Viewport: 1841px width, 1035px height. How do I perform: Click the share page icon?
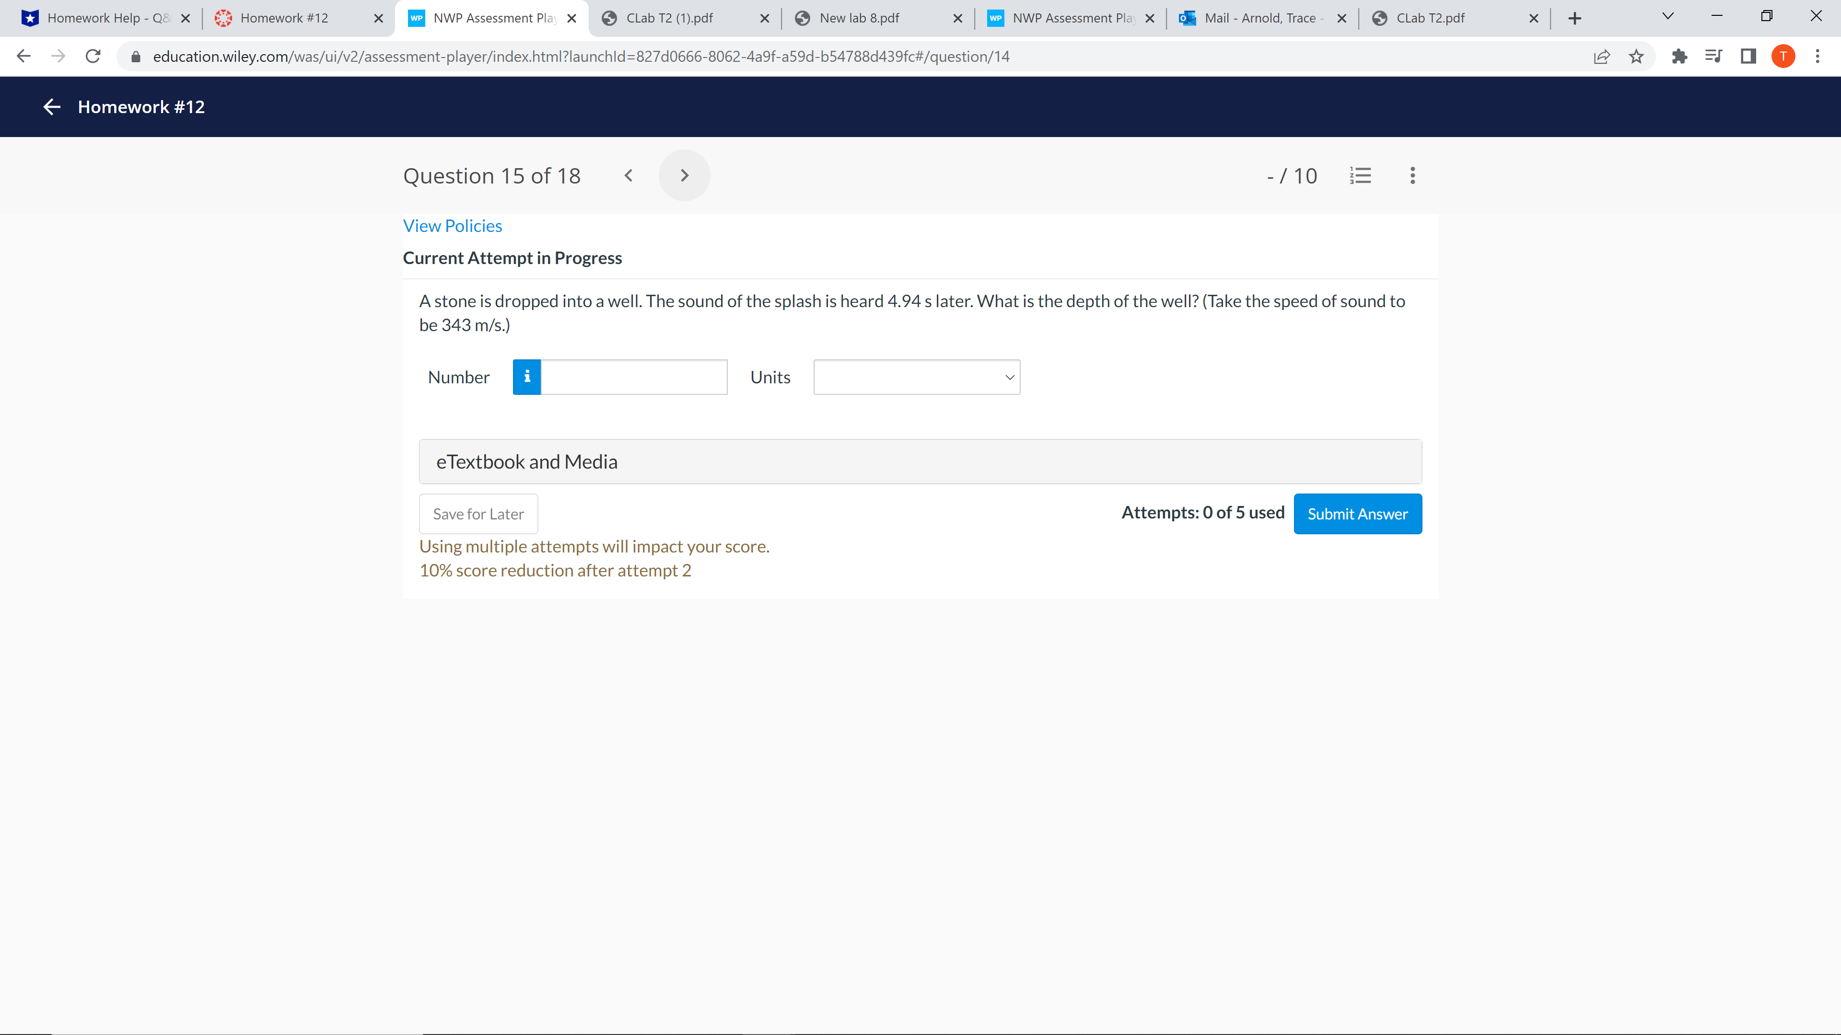(1602, 57)
